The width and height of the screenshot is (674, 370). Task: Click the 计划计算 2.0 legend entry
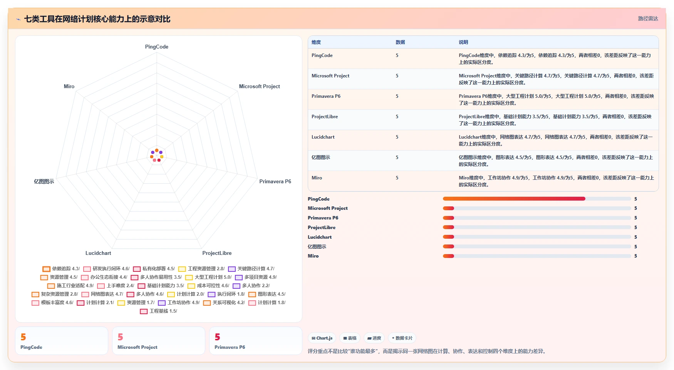(x=186, y=294)
